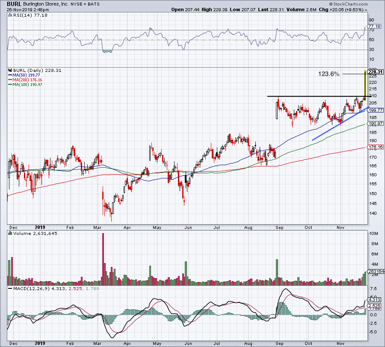Click the Volume 2.6M header value
This screenshot has height=347, width=385.
301,9
